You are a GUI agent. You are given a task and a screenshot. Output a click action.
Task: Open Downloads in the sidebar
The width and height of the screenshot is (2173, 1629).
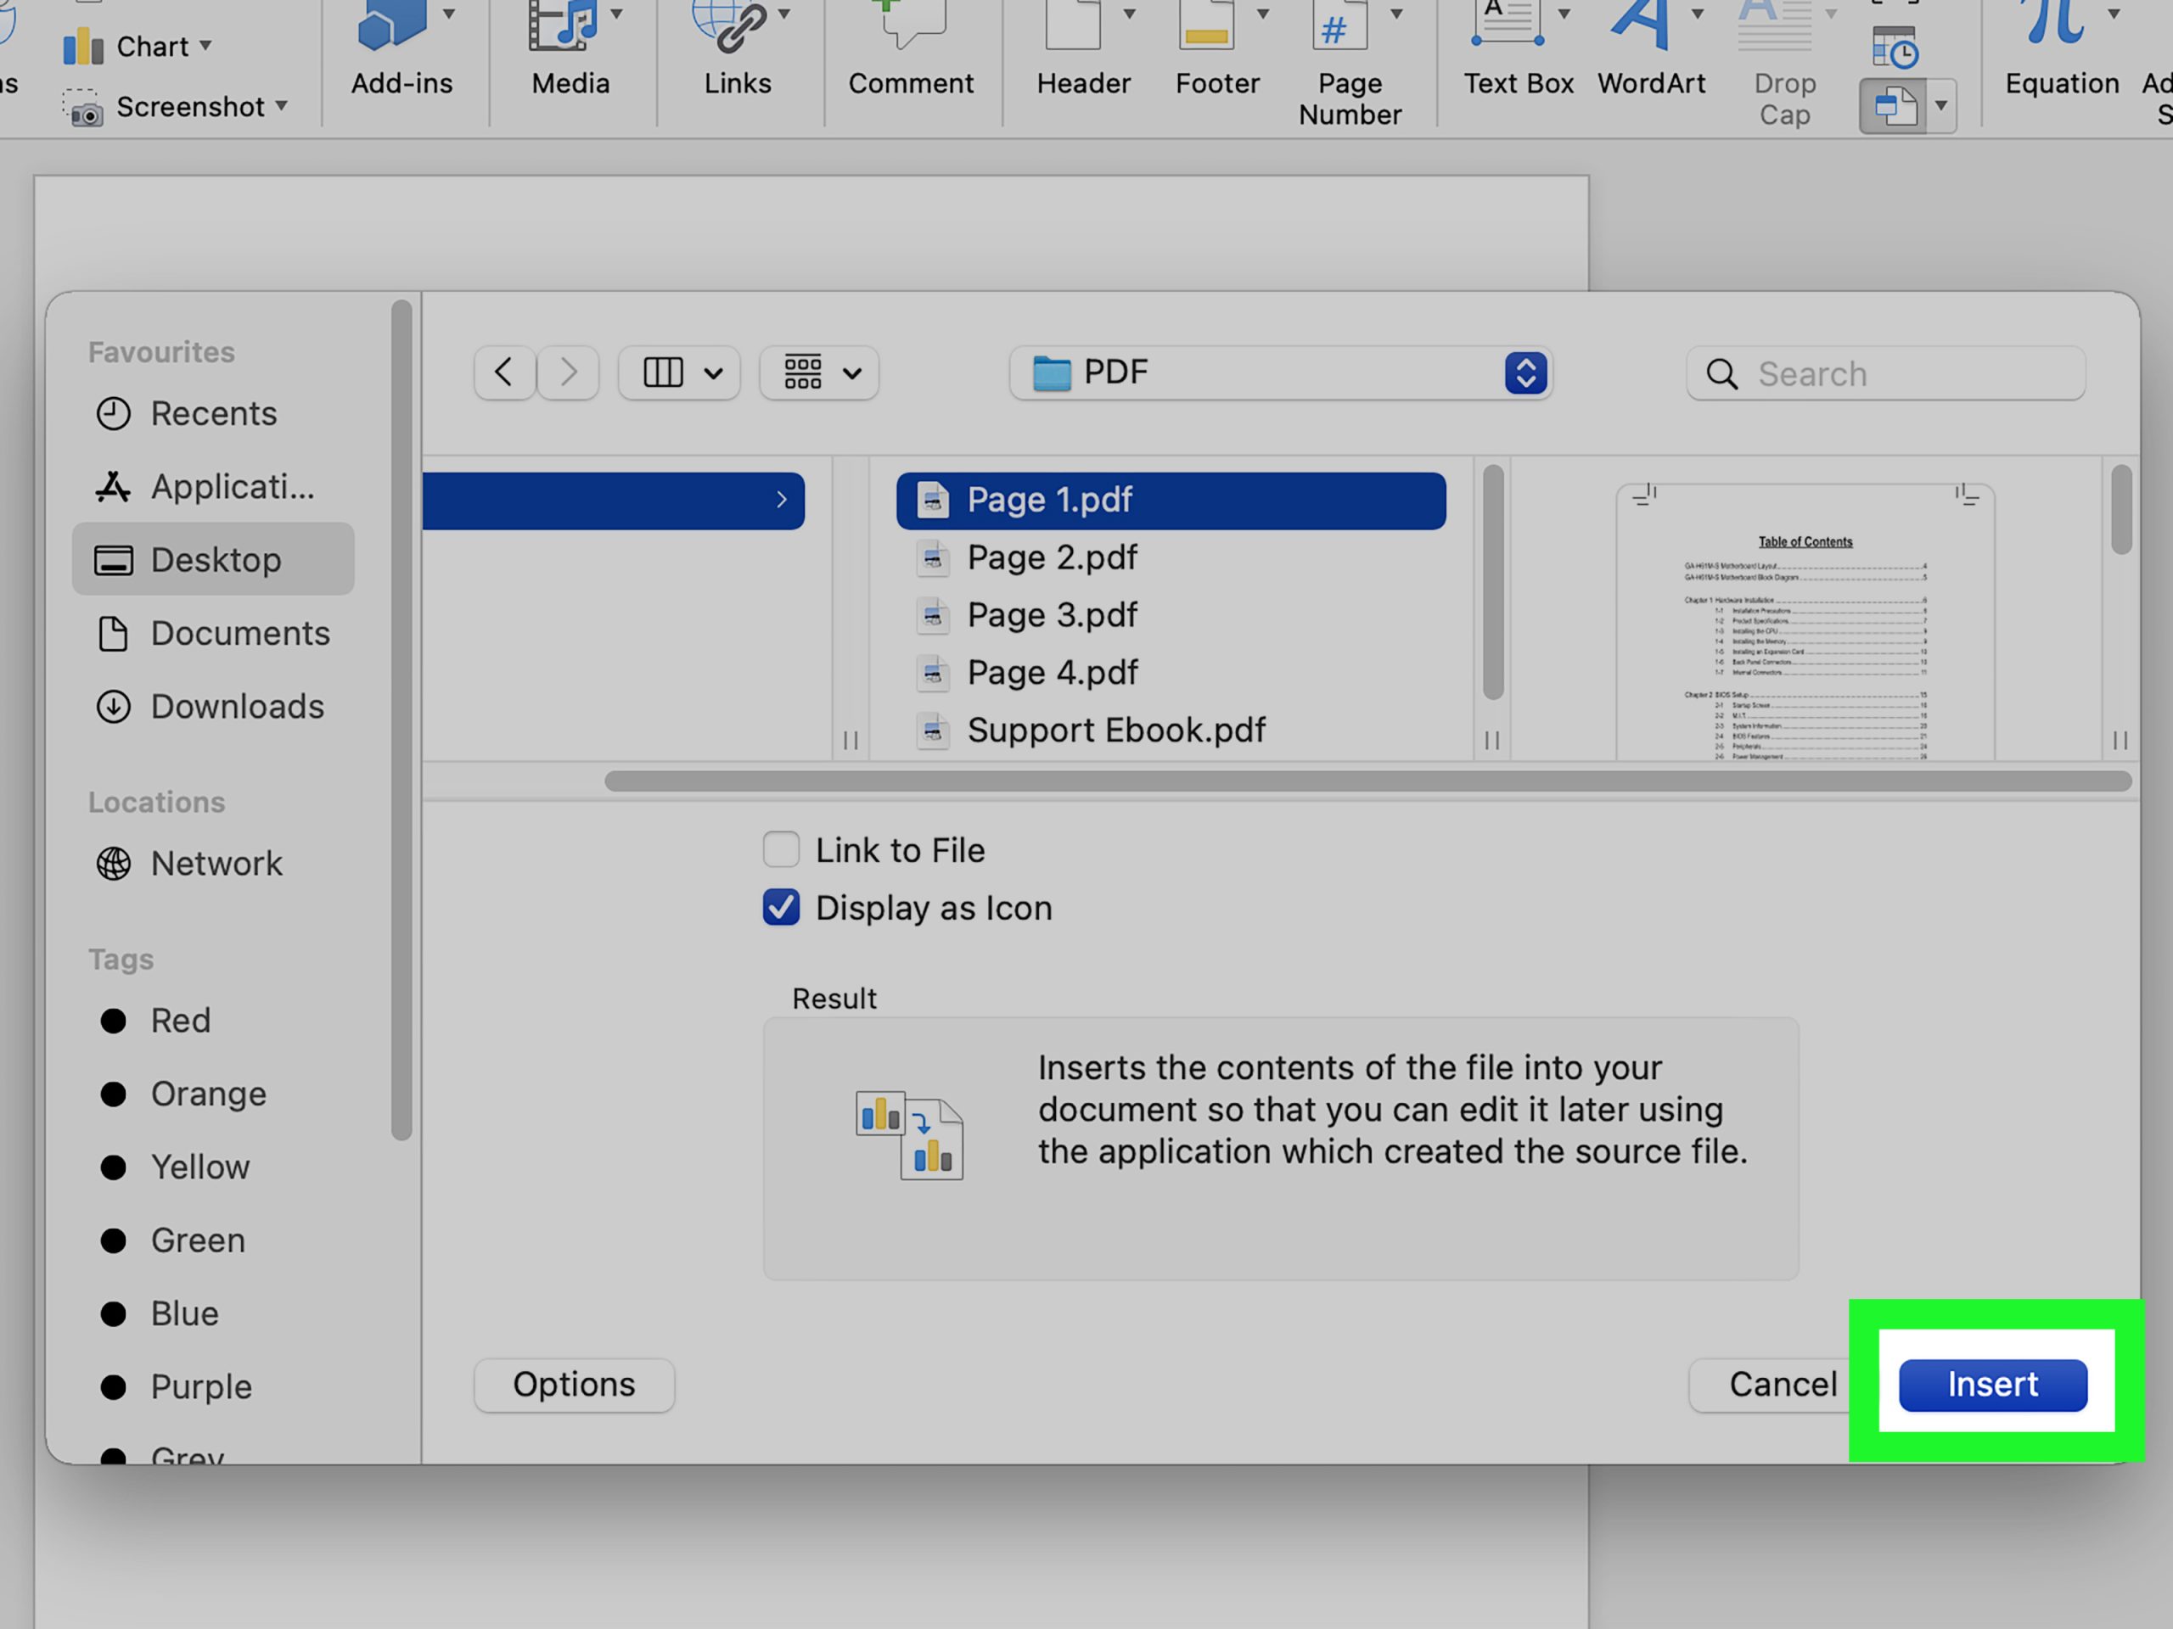point(213,706)
